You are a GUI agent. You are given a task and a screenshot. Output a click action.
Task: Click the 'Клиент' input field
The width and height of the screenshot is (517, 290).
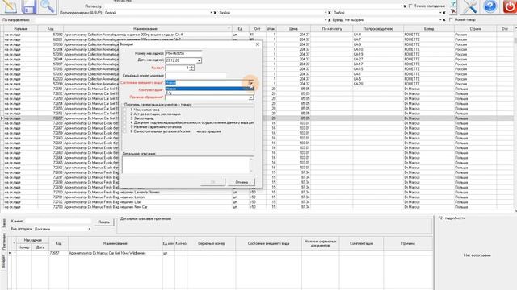coord(58,222)
